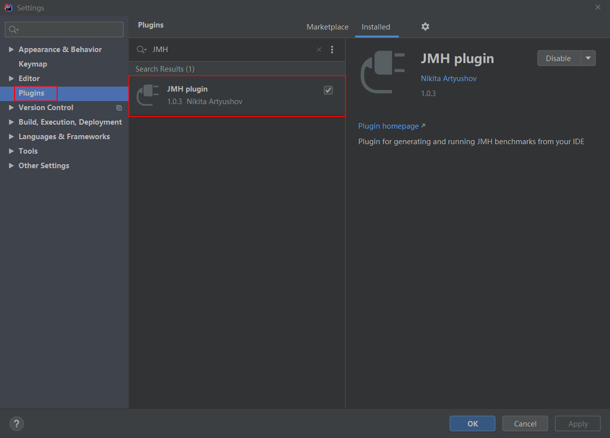This screenshot has width=610, height=438.
Task: Select Keymap in settings tree
Action: [33, 64]
